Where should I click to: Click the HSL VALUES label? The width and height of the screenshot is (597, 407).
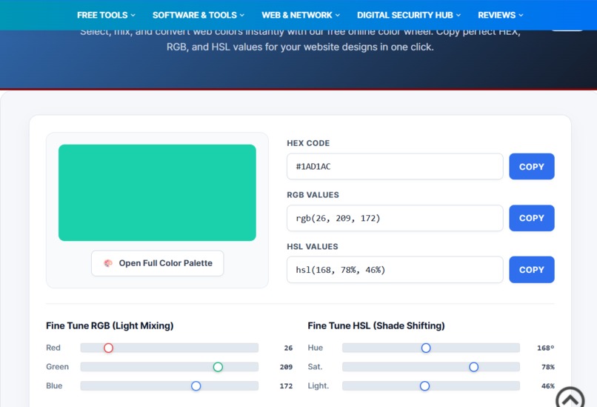(x=313, y=247)
